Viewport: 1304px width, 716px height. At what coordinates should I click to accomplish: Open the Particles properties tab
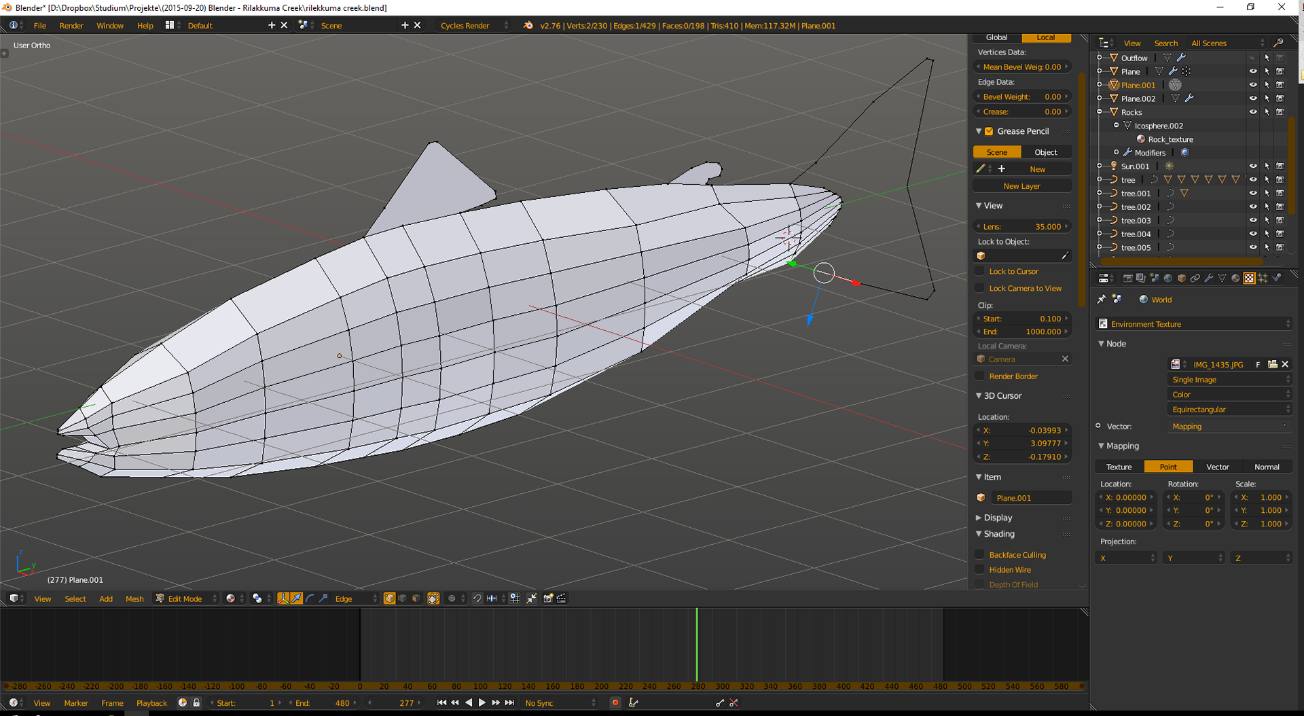coord(1263,278)
